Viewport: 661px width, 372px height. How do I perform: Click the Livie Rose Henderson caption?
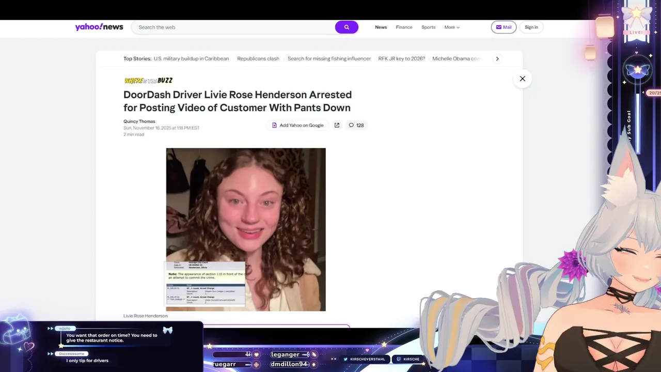click(146, 316)
